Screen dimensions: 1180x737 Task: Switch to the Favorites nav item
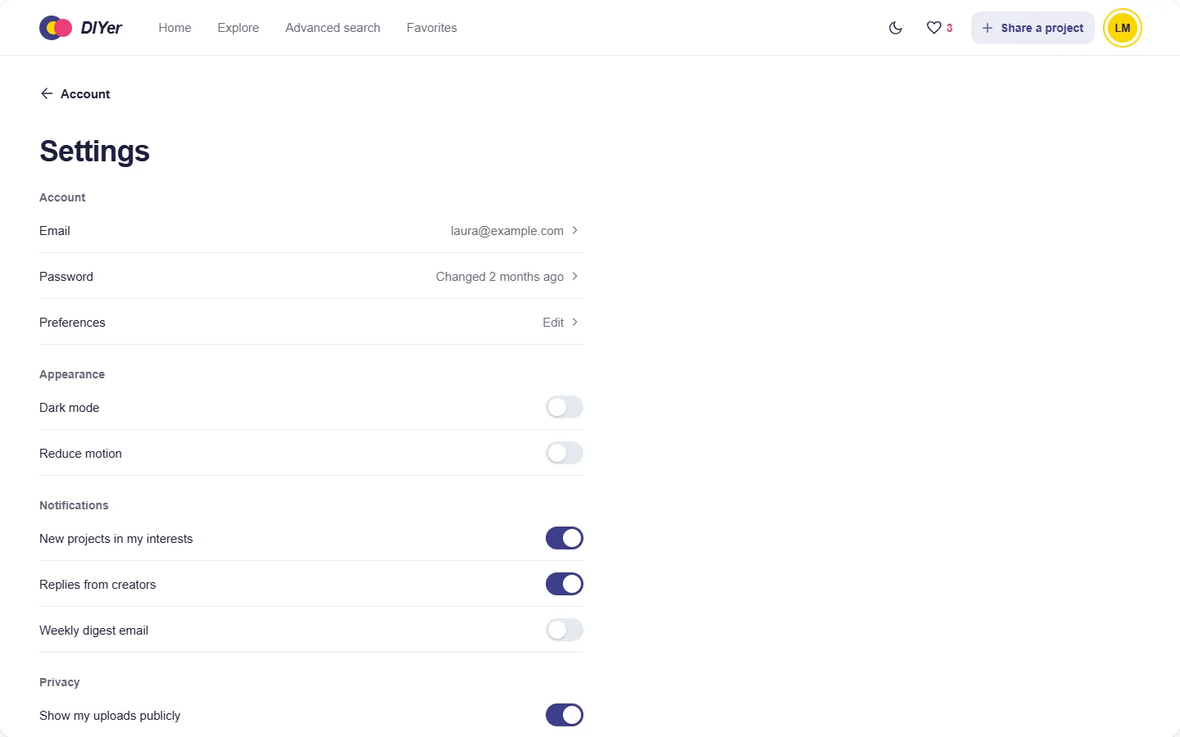click(x=432, y=28)
